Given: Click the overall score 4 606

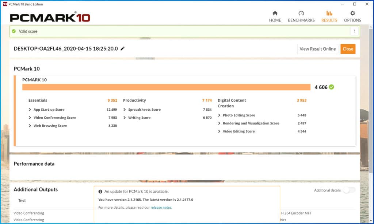Looking at the screenshot, I should (x=321, y=87).
